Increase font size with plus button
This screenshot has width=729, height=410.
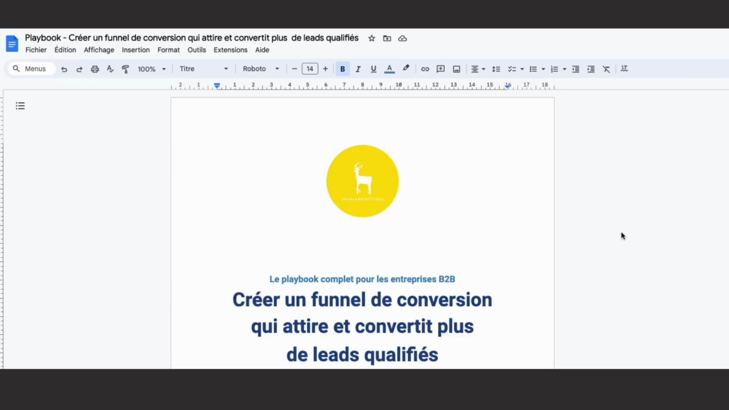(x=325, y=69)
